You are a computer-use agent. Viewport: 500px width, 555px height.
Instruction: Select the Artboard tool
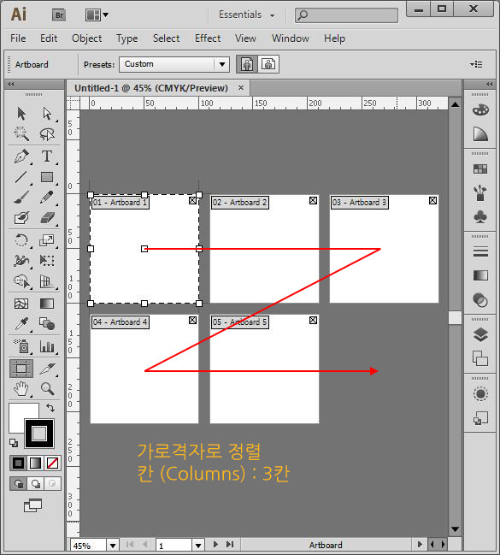(21, 369)
